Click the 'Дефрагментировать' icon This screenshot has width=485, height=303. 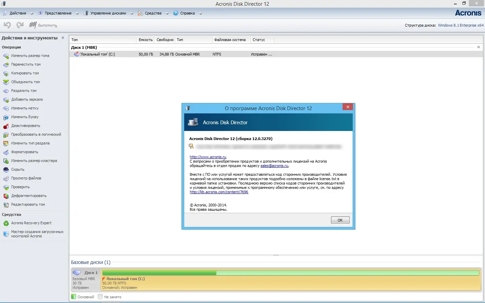(x=6, y=196)
